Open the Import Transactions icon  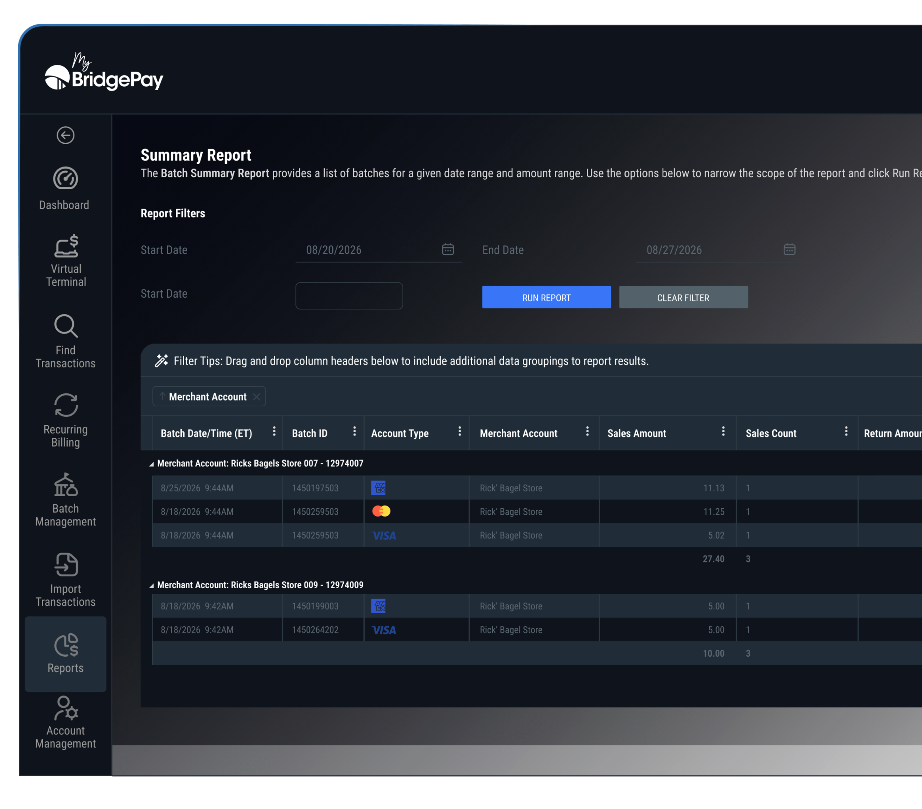click(x=66, y=565)
